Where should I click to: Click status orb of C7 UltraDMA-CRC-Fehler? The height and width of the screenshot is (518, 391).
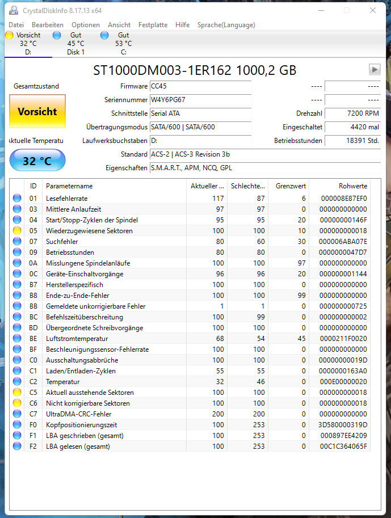(x=17, y=414)
